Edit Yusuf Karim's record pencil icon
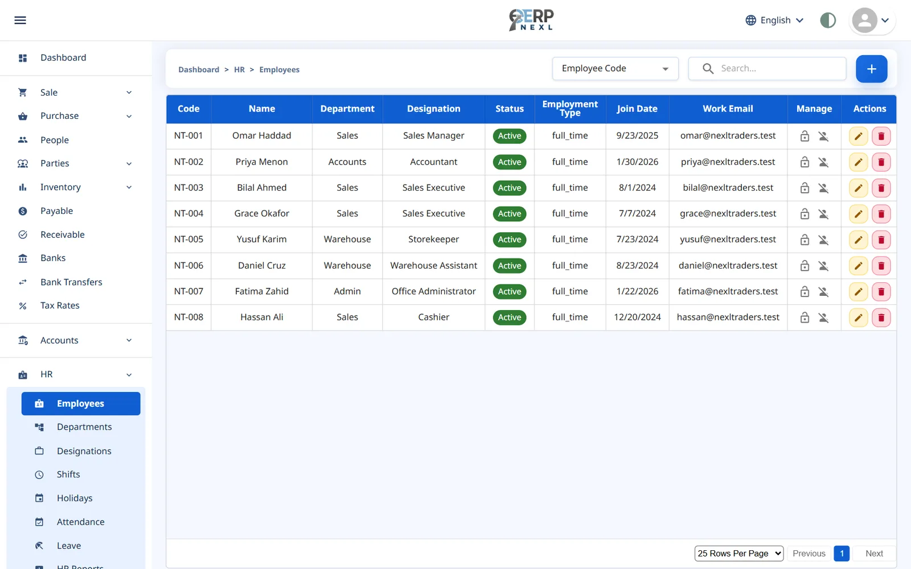 point(858,240)
